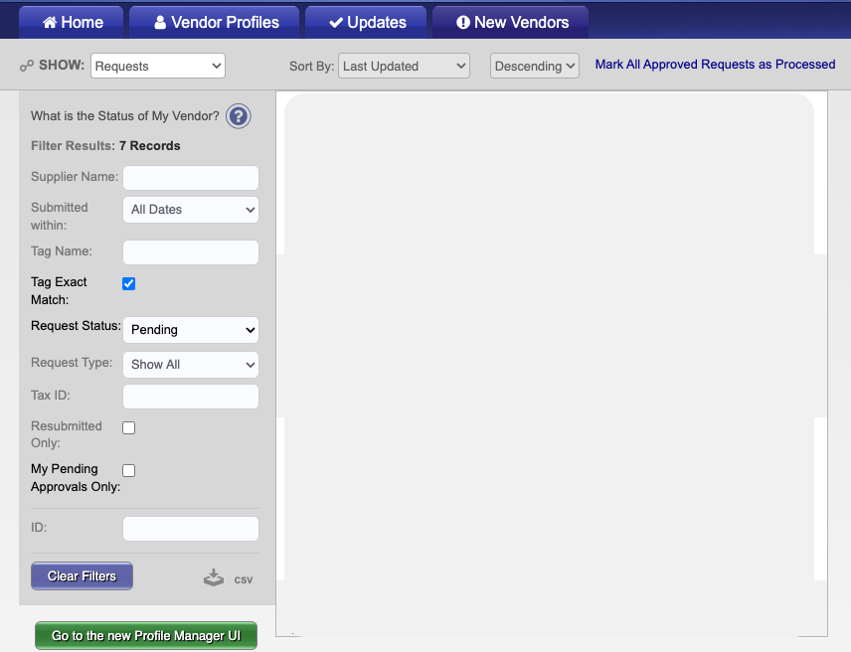Go to the new Profile Manager UI
851x652 pixels.
(146, 636)
